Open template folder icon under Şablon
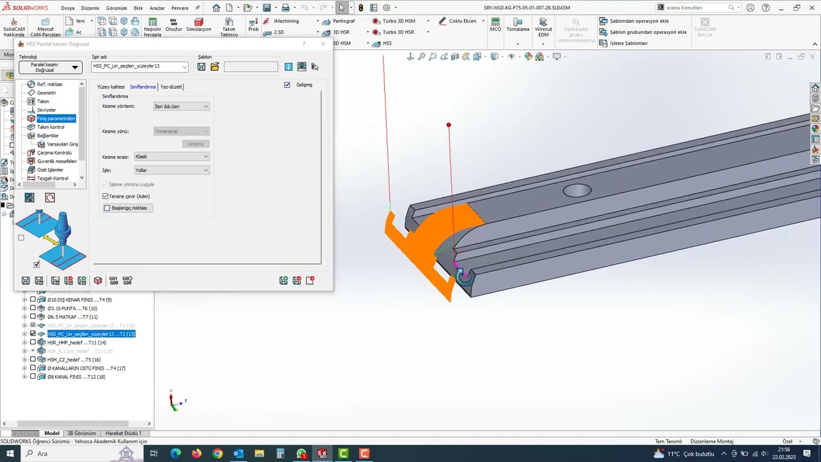Viewport: 821px width, 462px height. tap(215, 67)
